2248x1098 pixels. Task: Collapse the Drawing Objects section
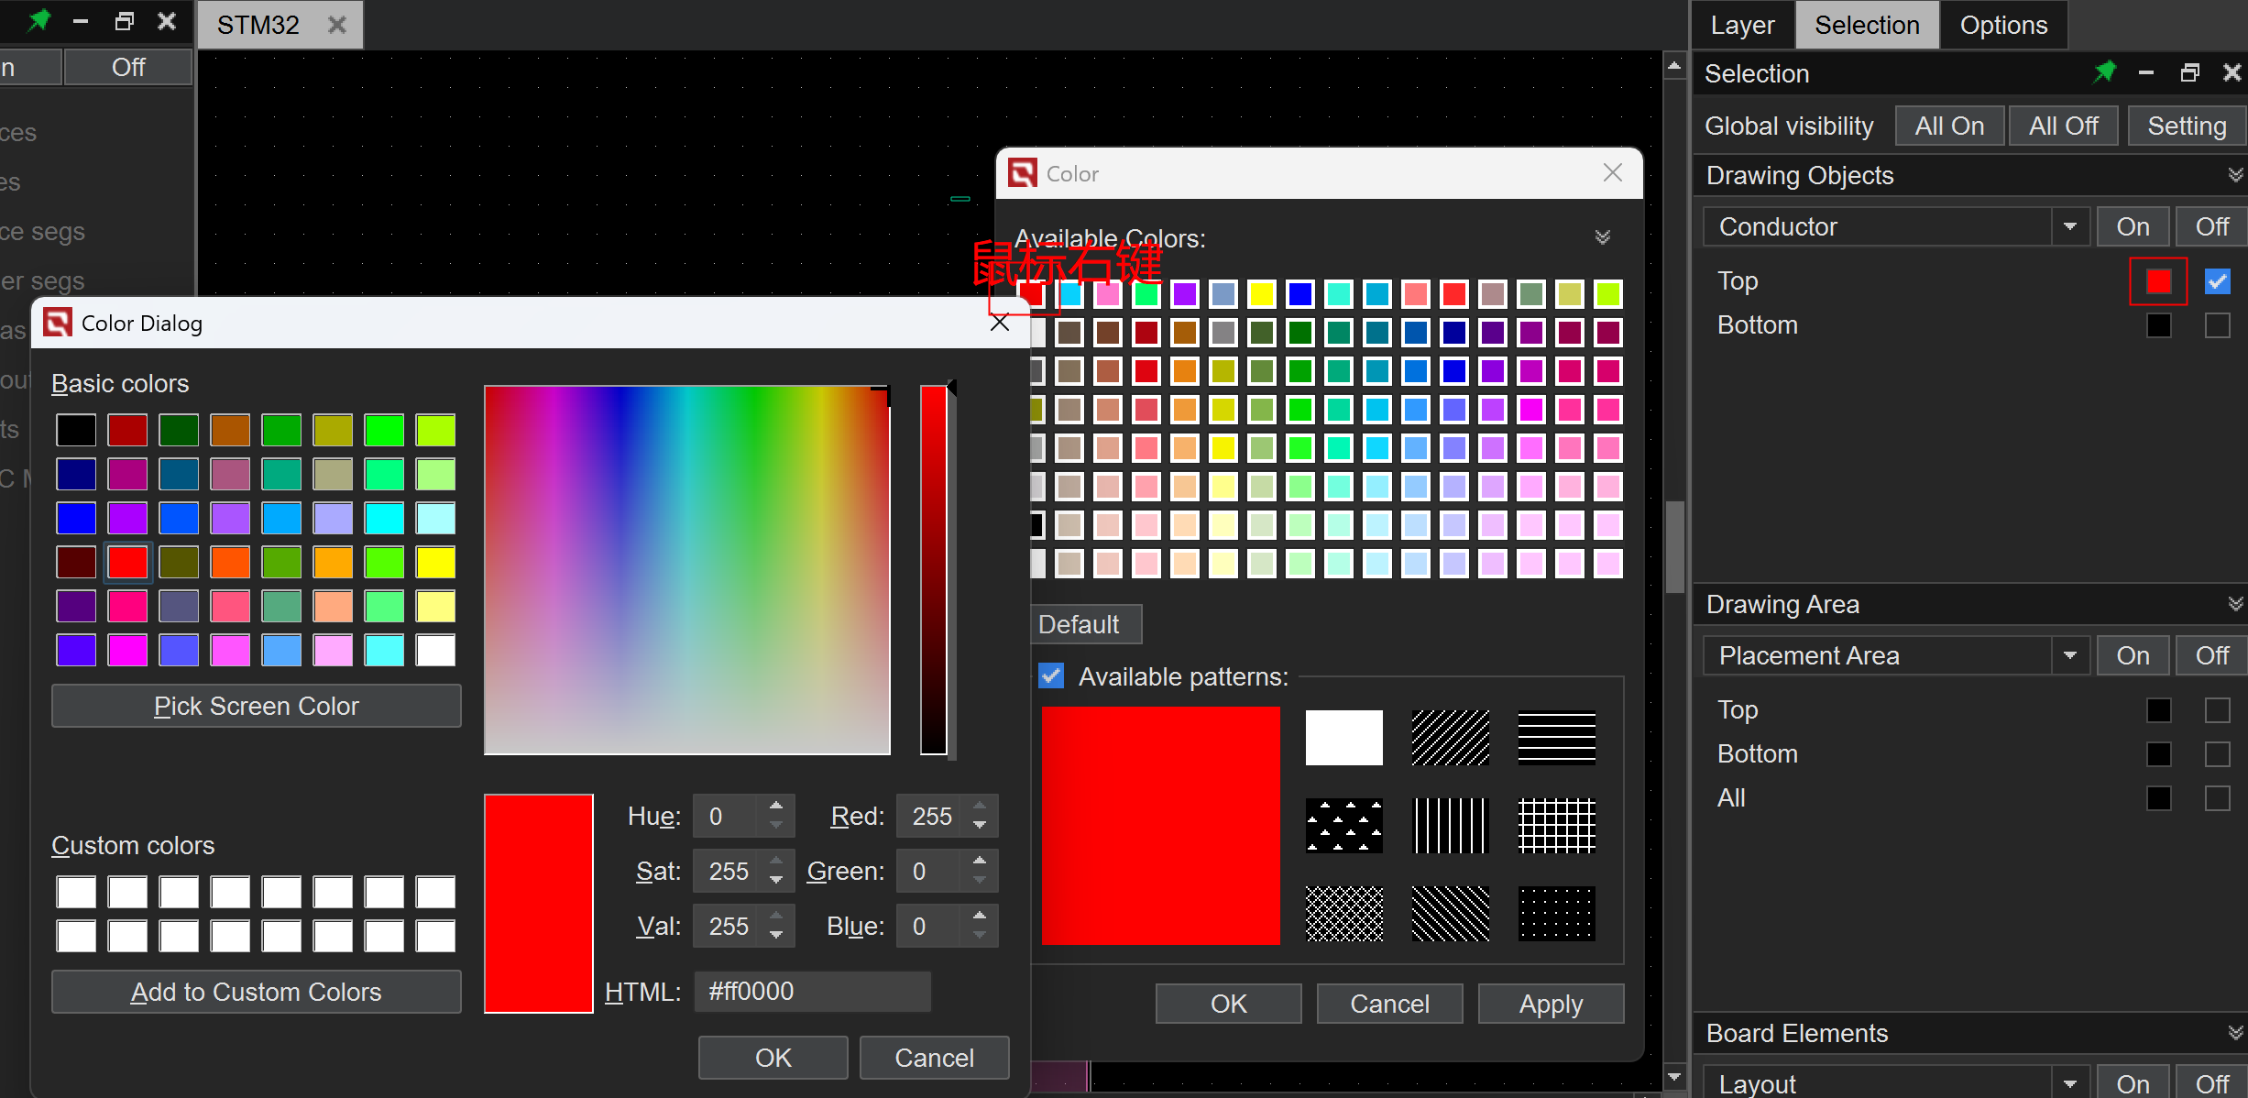point(2234,175)
